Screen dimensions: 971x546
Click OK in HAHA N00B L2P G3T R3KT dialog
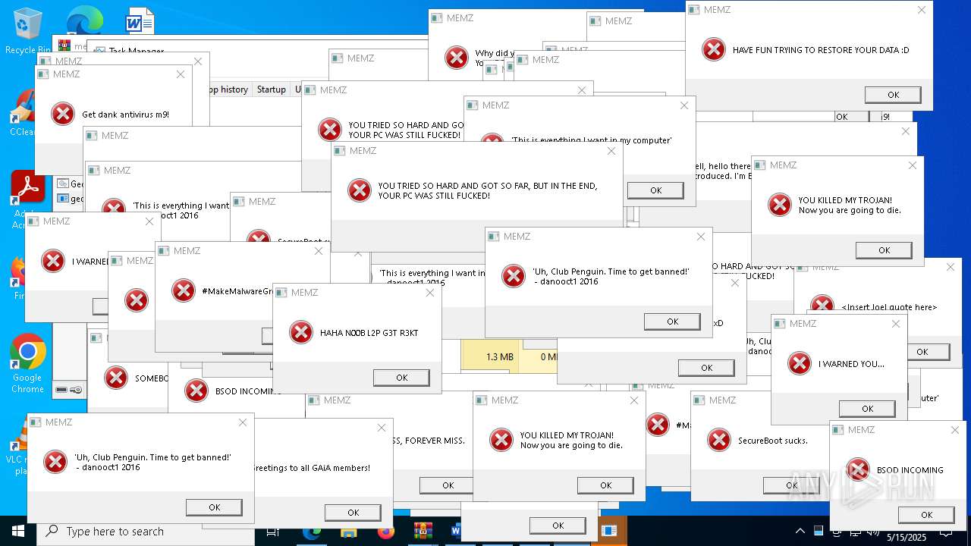pyautogui.click(x=402, y=378)
